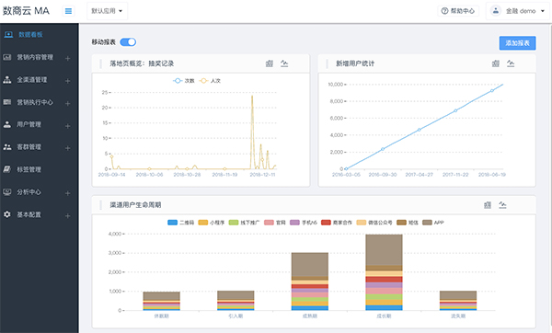The width and height of the screenshot is (552, 333).
Task: Toggle the 官网 legend series
Action: point(275,223)
